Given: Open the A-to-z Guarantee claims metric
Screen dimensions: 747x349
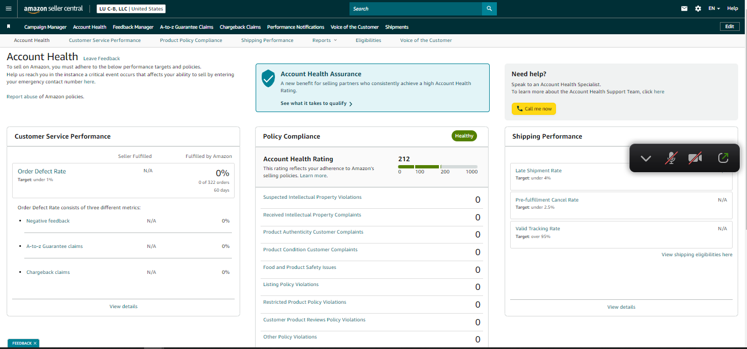Looking at the screenshot, I should pos(55,246).
